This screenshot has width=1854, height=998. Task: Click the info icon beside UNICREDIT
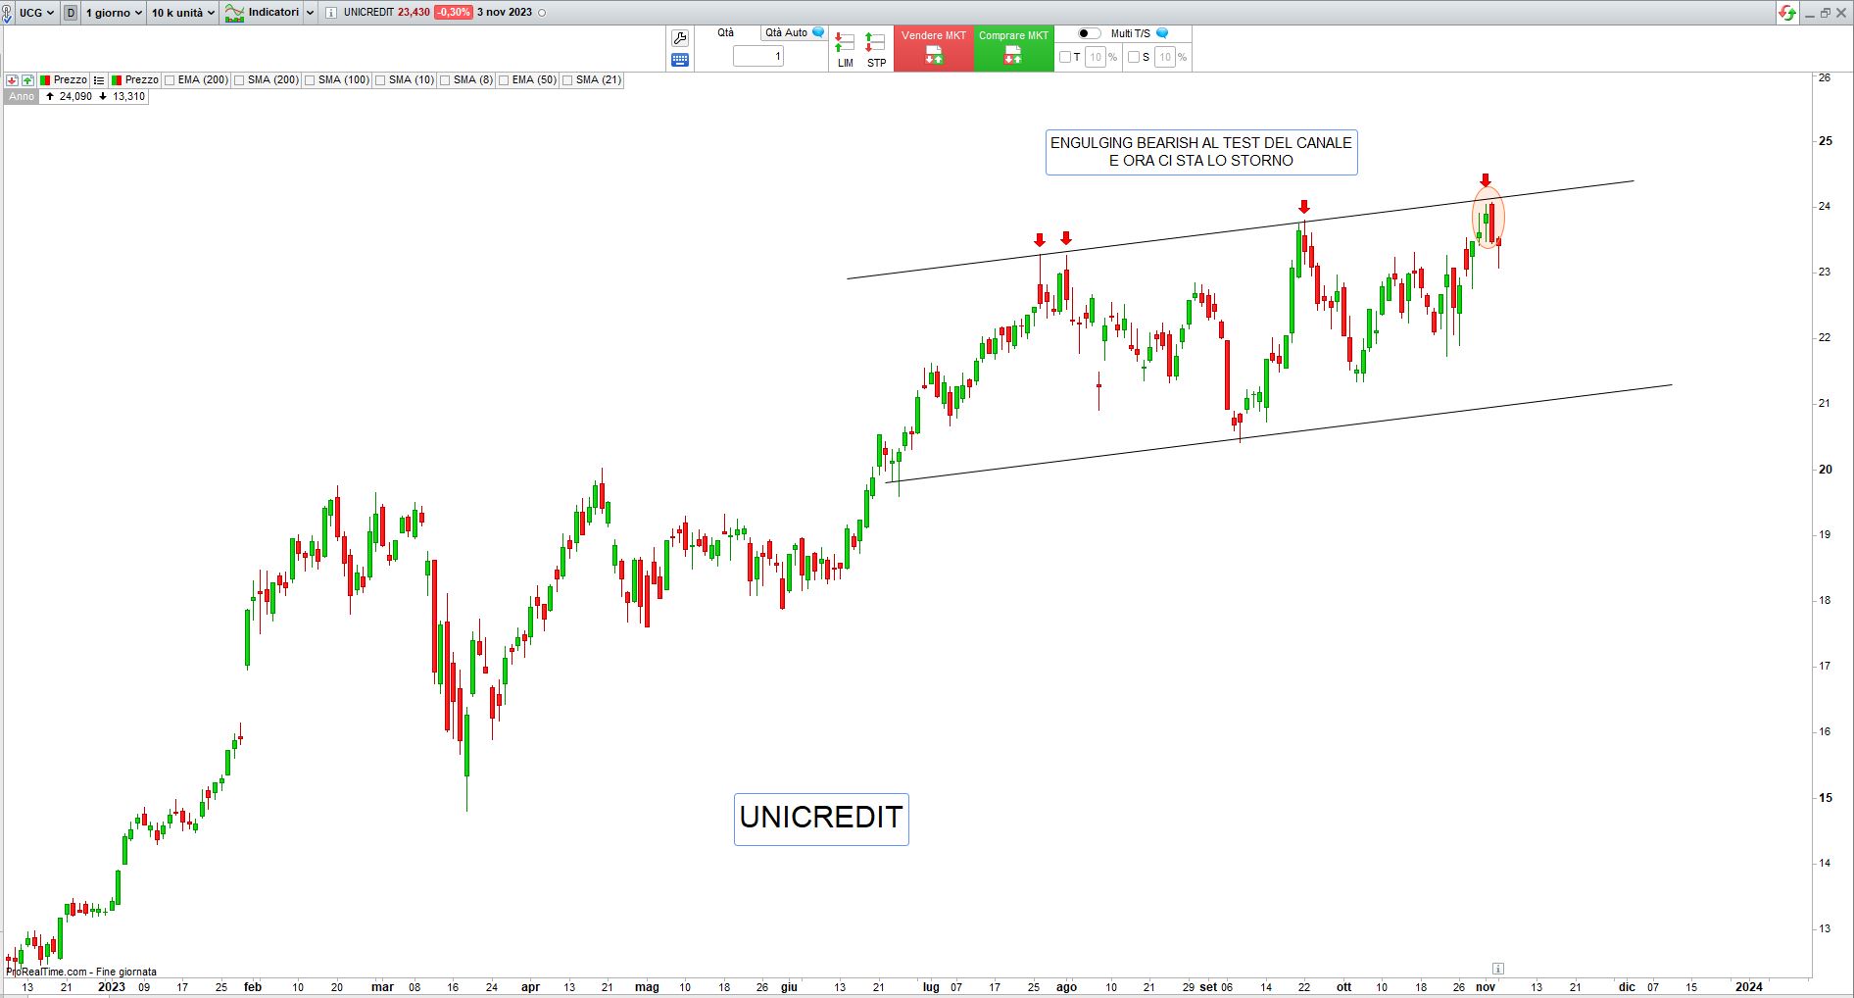(x=330, y=13)
